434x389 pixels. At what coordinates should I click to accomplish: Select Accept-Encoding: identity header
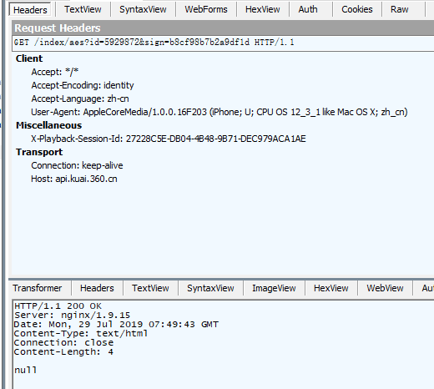coord(83,85)
